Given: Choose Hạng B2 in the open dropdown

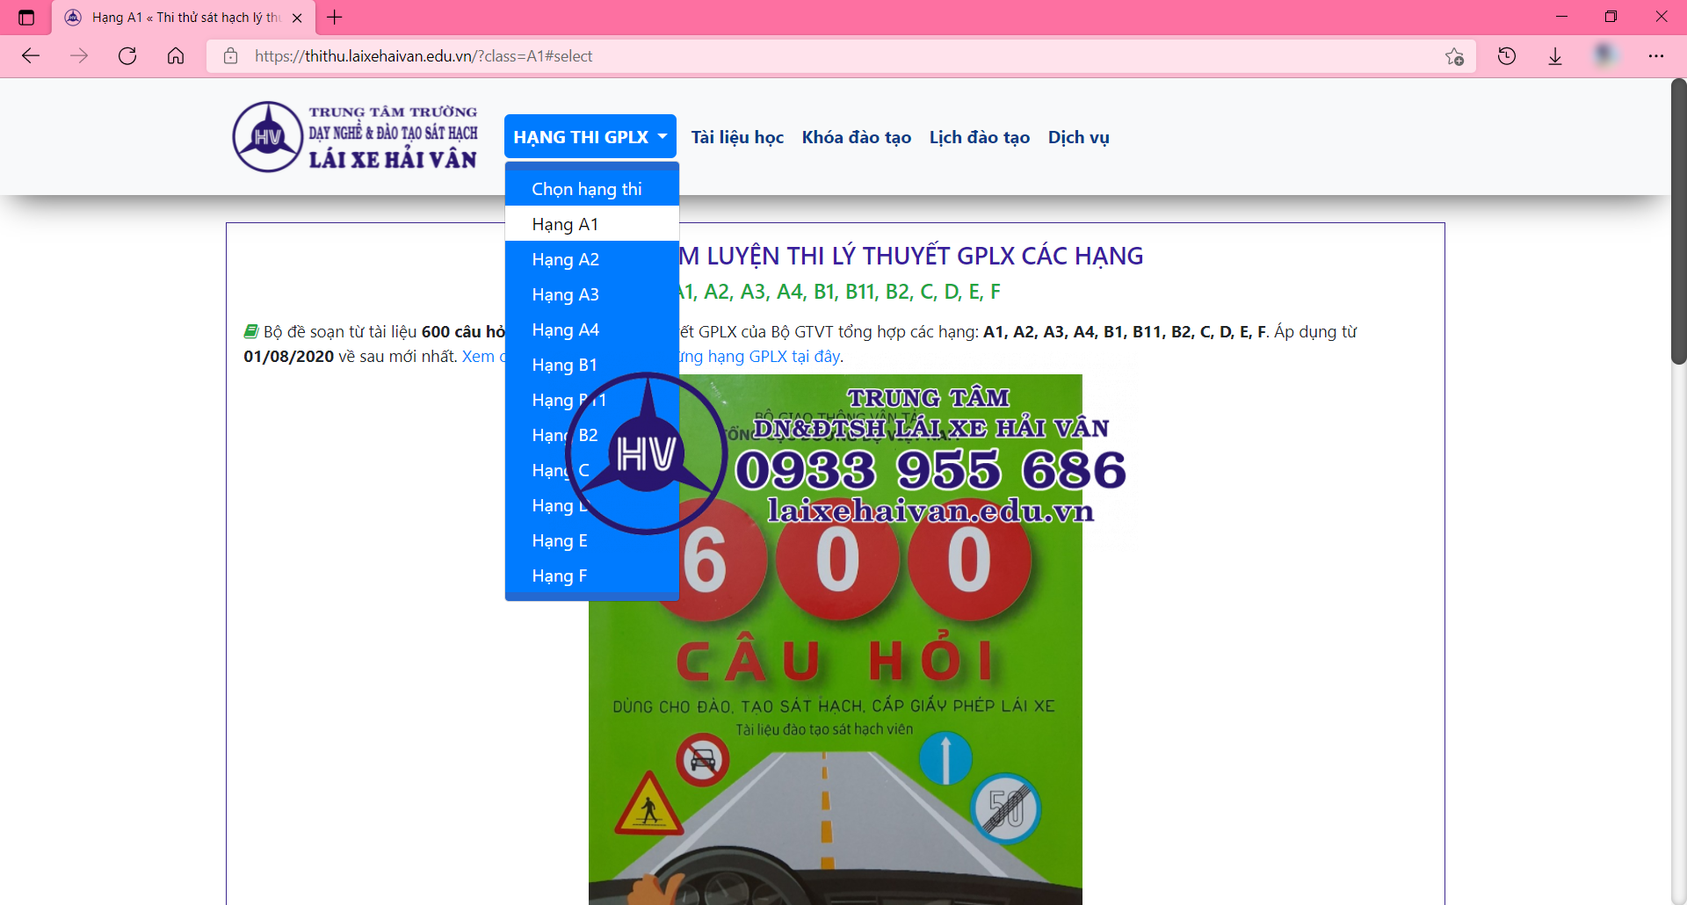Looking at the screenshot, I should pos(565,435).
